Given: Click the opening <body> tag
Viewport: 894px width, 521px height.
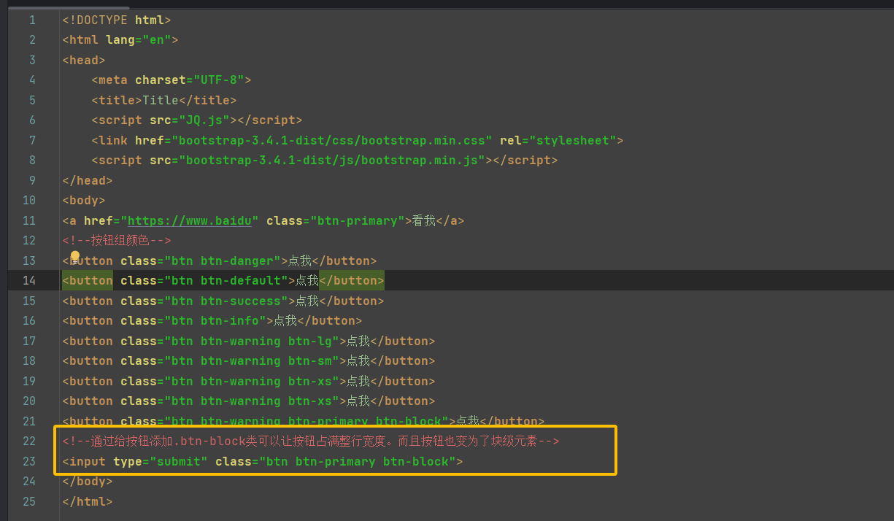Looking at the screenshot, I should click(x=84, y=201).
